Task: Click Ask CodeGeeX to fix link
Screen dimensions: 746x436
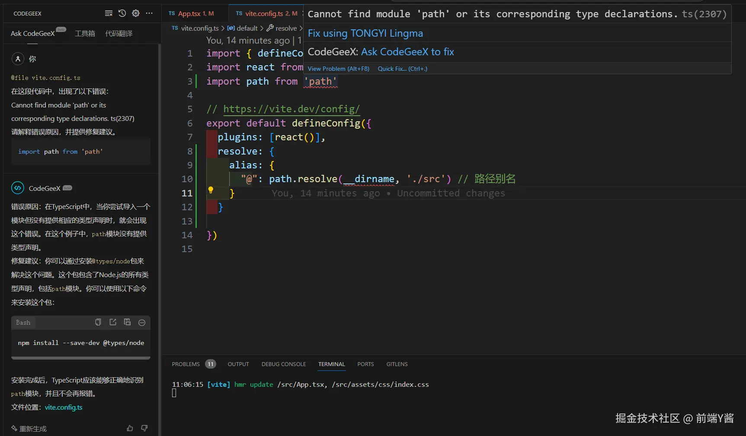Action: click(x=407, y=52)
